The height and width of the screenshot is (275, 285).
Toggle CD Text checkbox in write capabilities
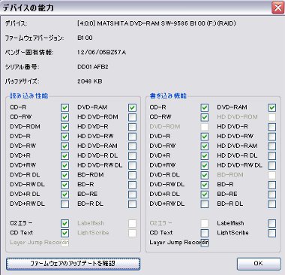pos(205,233)
